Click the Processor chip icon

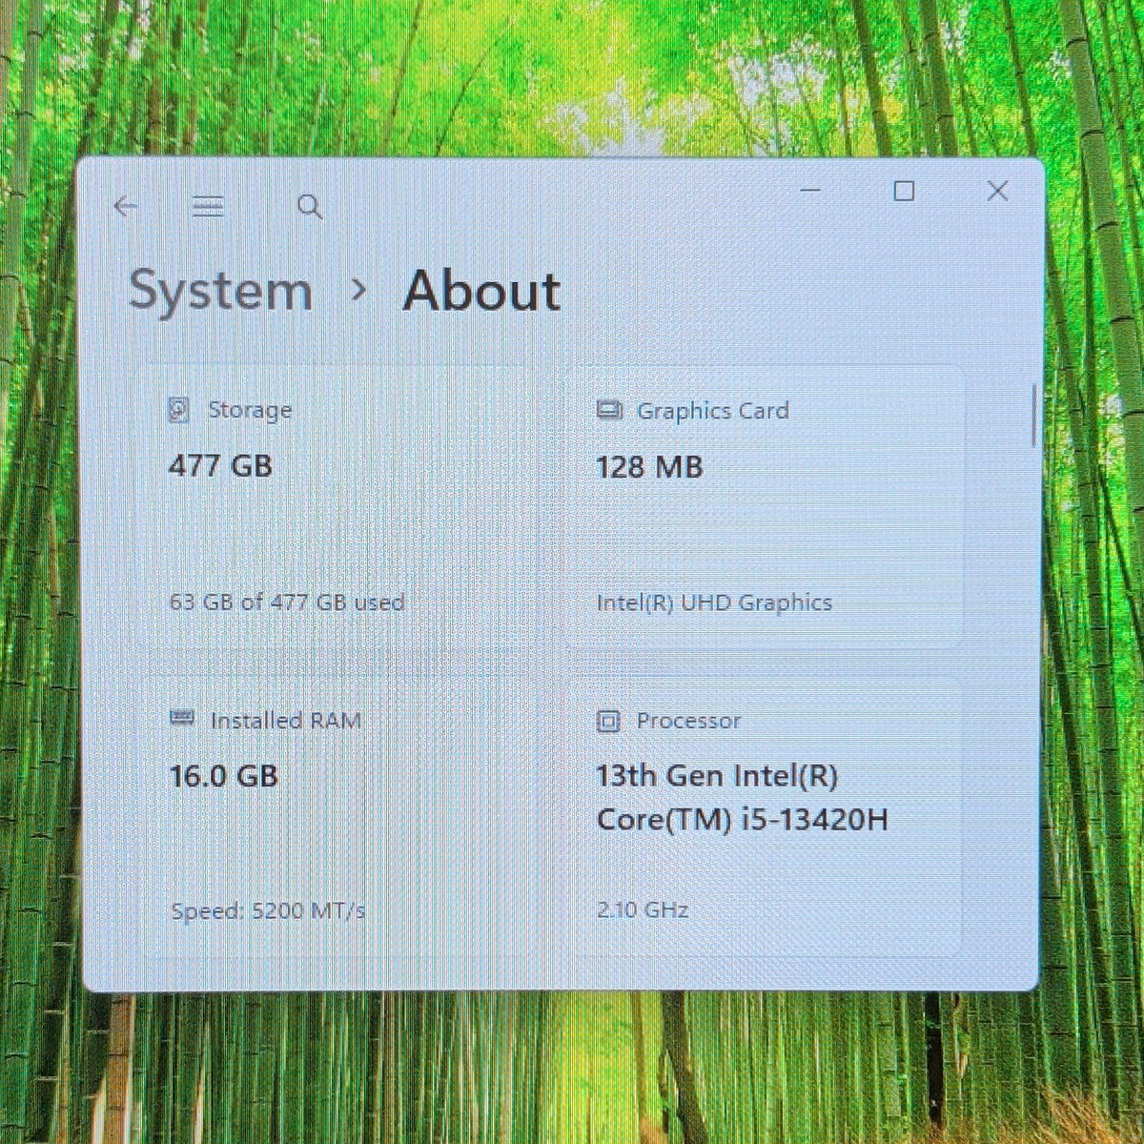pyautogui.click(x=608, y=721)
